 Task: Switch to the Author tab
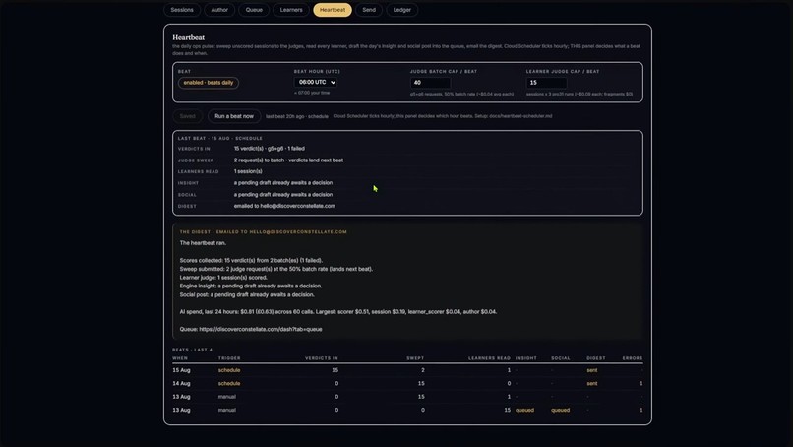(x=219, y=10)
